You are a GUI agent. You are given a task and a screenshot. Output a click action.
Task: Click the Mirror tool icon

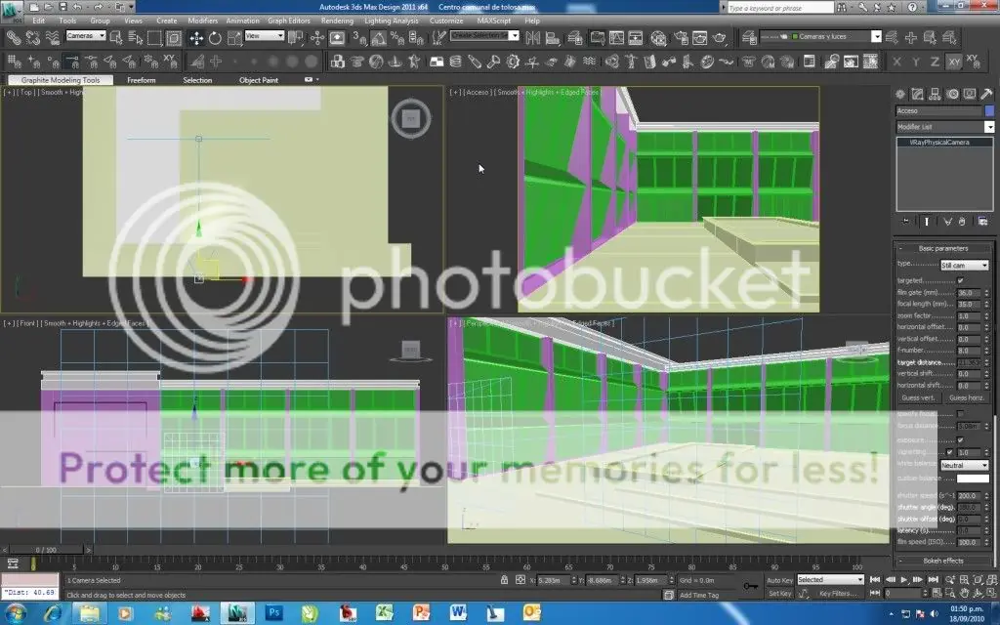coord(532,38)
